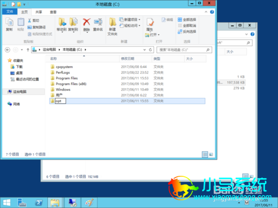Viewport: 278px width, 208px height.
Task: Click the opt folder rename text box
Action: pyautogui.click(x=61, y=101)
